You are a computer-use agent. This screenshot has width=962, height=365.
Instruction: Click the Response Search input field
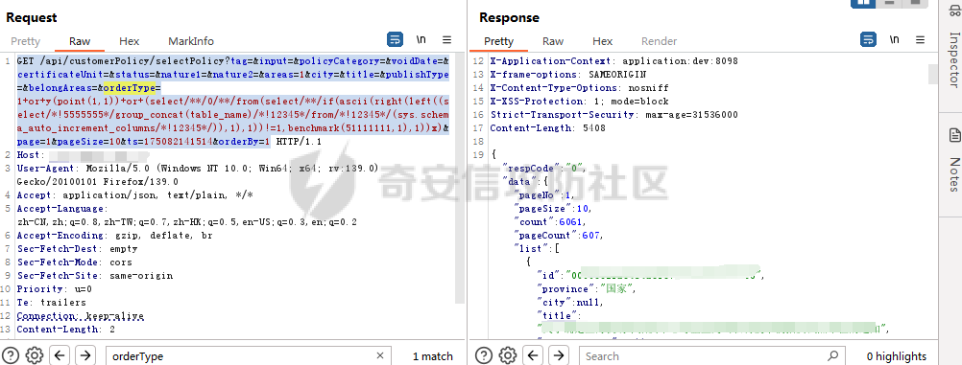point(711,355)
